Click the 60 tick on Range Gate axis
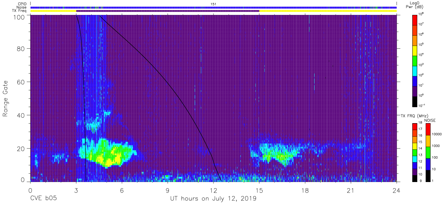The image size is (446, 206). coord(21,82)
